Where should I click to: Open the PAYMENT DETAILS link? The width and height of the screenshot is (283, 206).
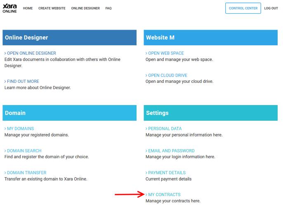click(x=165, y=173)
